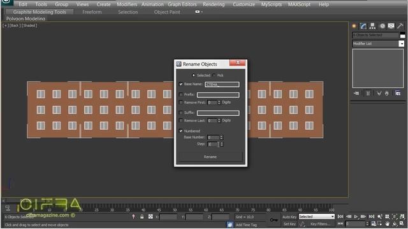This screenshot has width=408, height=229.
Task: Open the Modifiers menu
Action: coord(127,4)
